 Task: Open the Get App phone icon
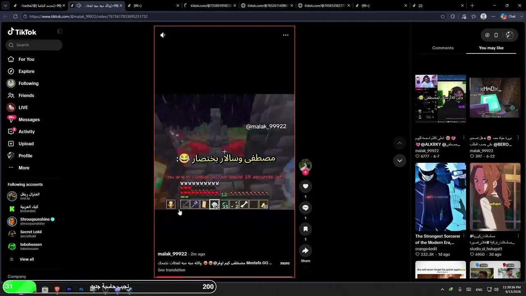tap(496, 35)
